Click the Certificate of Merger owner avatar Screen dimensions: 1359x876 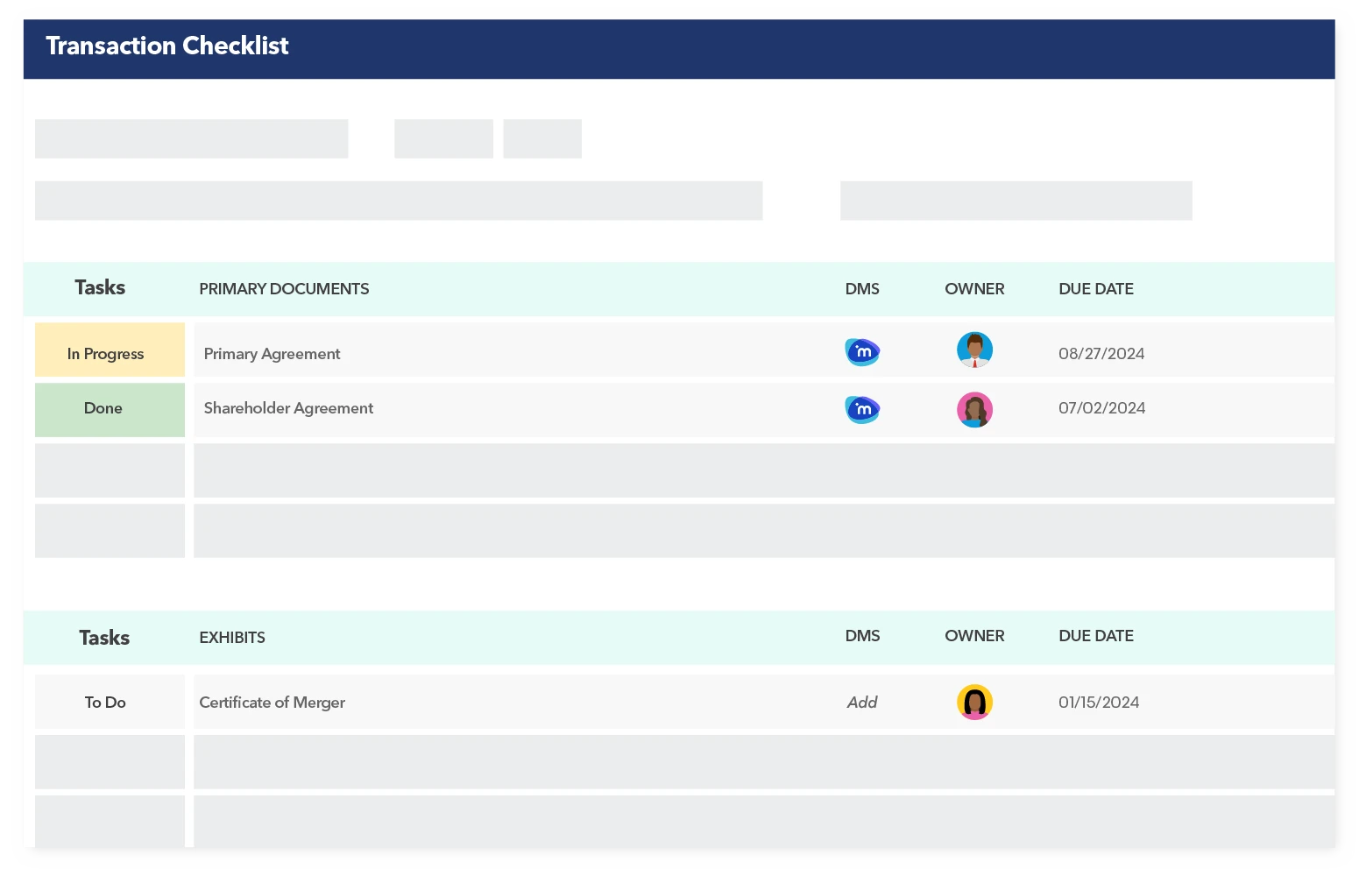tap(974, 702)
